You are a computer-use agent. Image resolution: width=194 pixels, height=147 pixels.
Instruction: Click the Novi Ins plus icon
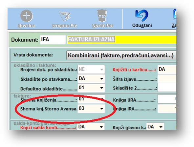tap(27, 16)
